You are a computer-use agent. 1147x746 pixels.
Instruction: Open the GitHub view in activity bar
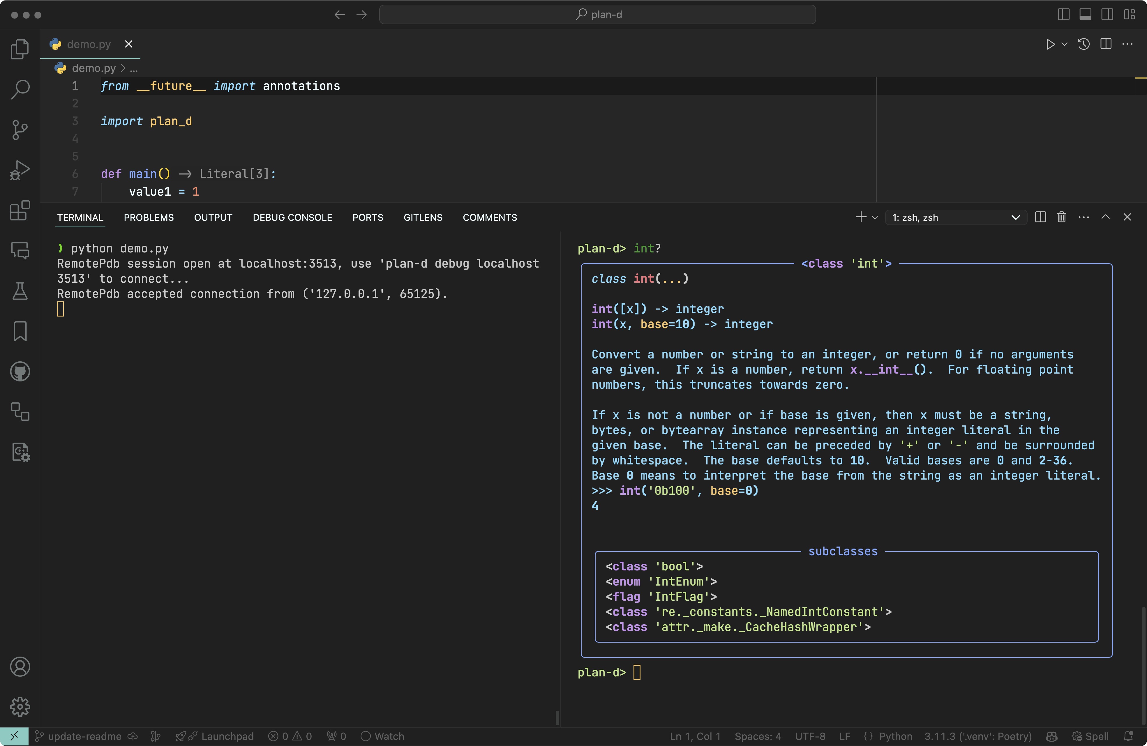click(x=20, y=372)
